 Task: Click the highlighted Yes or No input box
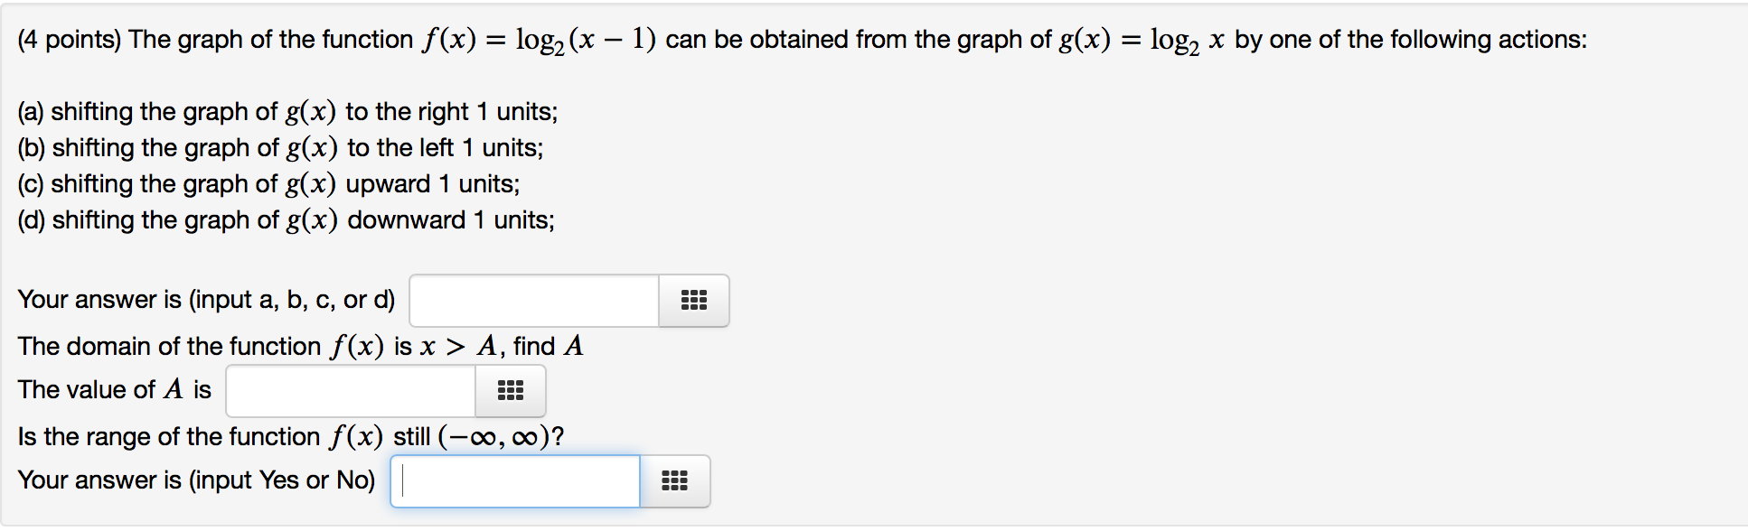pos(513,480)
